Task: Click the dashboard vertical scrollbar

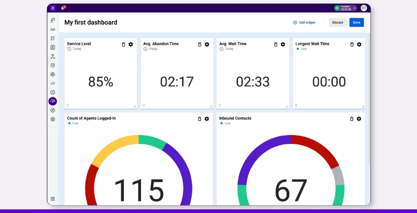Action: coord(369,98)
